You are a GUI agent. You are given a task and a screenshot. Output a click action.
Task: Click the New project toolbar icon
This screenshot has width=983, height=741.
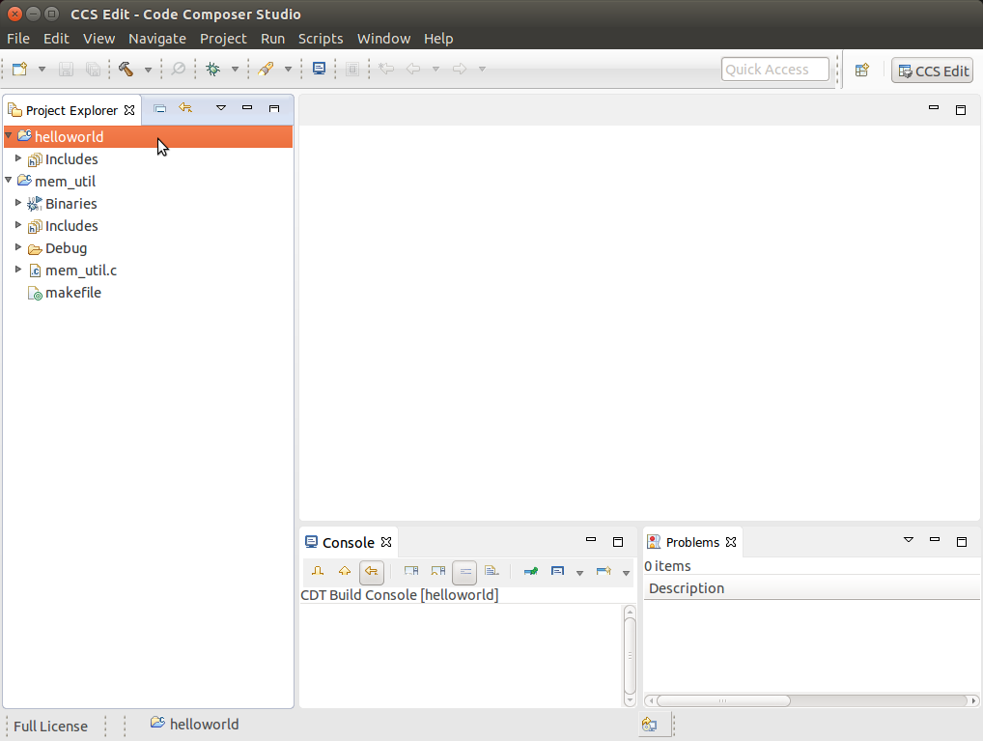pos(19,69)
